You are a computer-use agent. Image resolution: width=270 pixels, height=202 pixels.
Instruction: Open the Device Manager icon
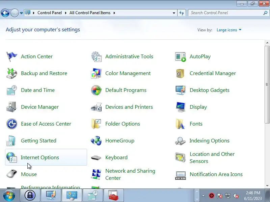(11, 107)
